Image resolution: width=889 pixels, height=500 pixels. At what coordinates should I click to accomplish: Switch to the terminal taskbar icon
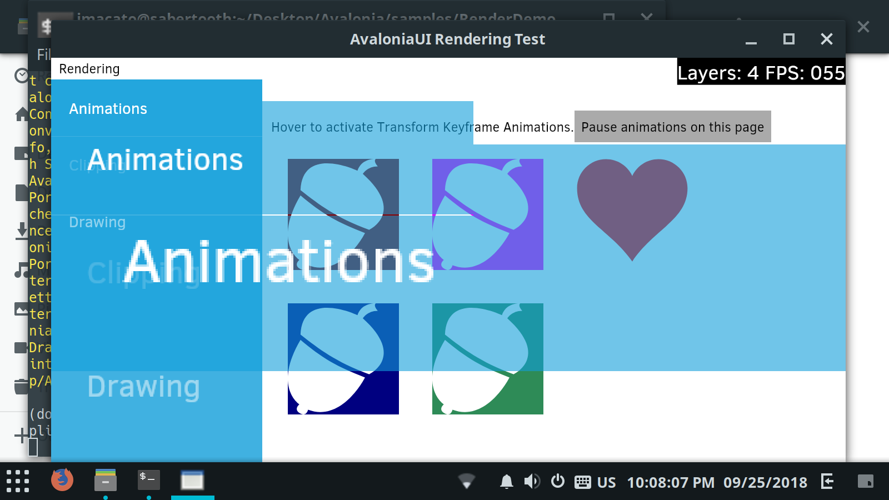(149, 480)
